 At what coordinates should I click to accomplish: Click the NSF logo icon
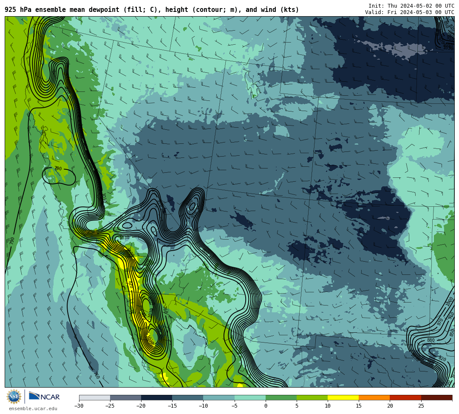pyautogui.click(x=14, y=397)
